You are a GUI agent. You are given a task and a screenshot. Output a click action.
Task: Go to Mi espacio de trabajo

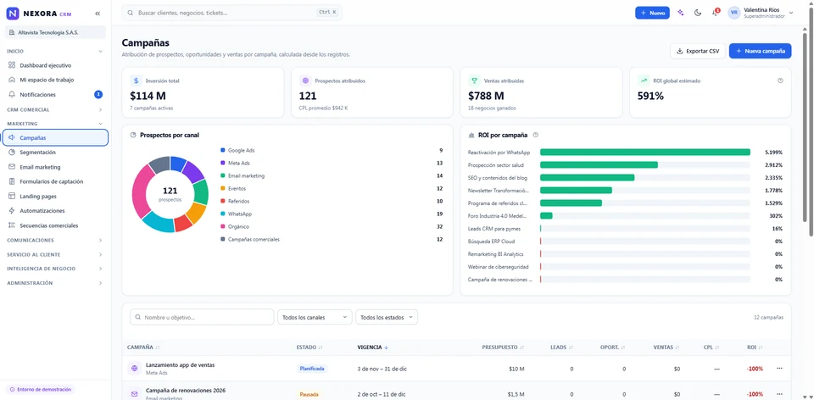(55, 80)
